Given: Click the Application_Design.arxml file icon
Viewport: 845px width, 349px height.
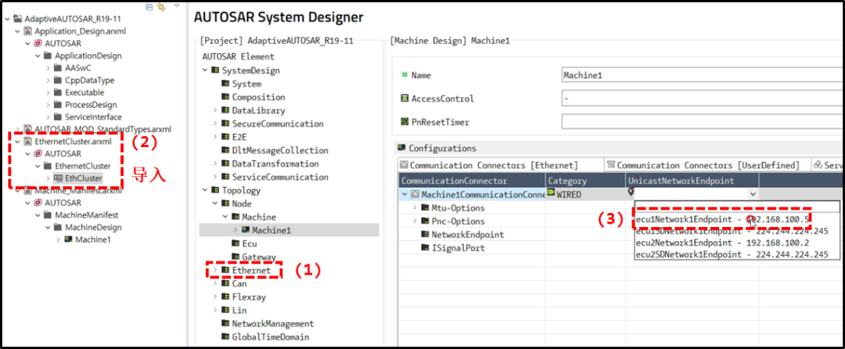Looking at the screenshot, I should pyautogui.click(x=28, y=31).
